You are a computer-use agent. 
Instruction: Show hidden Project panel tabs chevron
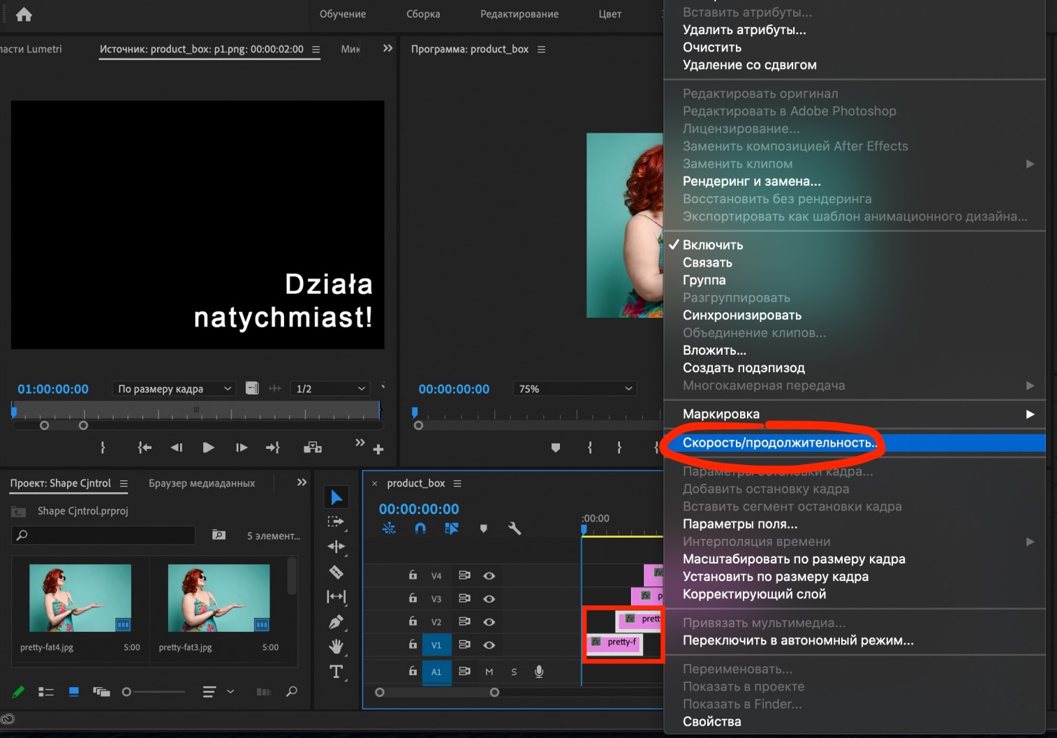click(x=302, y=482)
